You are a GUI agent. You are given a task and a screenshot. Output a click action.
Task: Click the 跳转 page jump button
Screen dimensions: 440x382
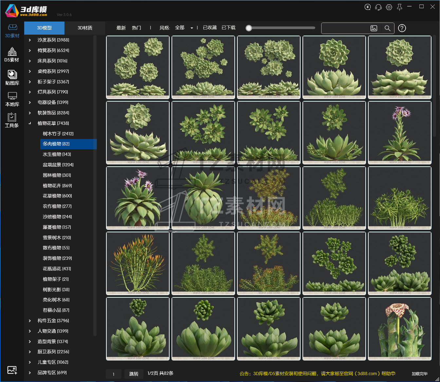click(134, 374)
